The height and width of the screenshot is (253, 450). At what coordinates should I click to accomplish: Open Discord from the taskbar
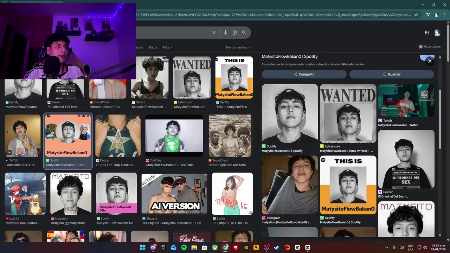coord(153,247)
